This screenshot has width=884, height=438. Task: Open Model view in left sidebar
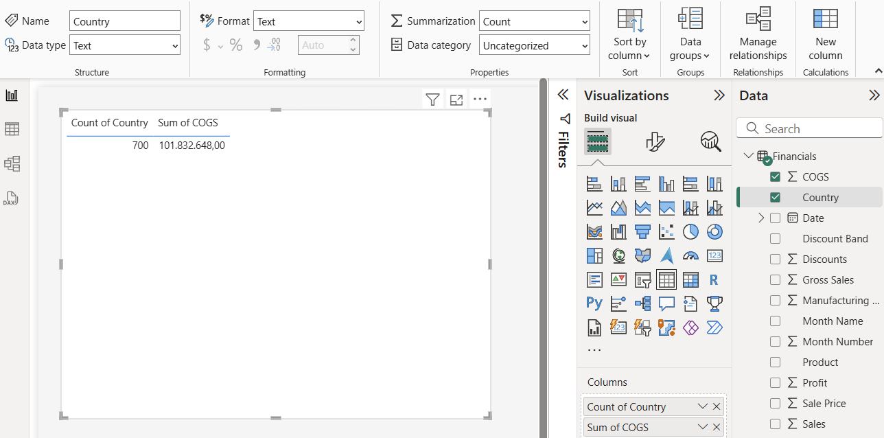tap(12, 163)
